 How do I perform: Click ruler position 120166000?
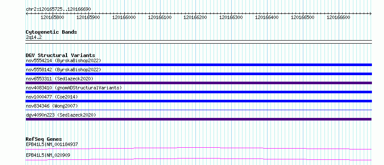[124, 17]
